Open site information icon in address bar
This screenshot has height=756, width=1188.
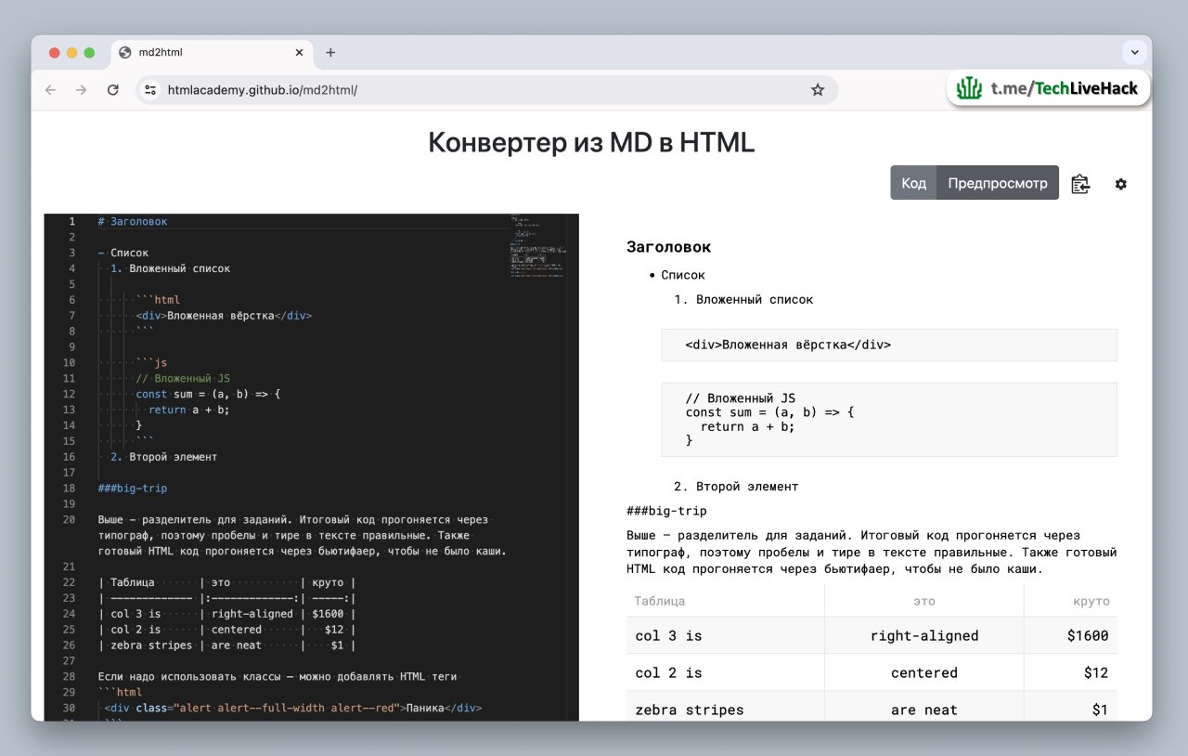click(150, 90)
